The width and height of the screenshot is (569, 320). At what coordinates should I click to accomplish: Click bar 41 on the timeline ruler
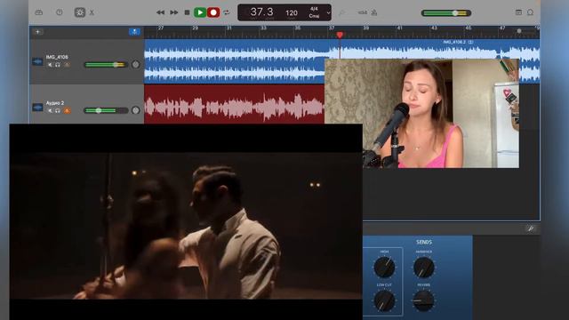coord(399,28)
